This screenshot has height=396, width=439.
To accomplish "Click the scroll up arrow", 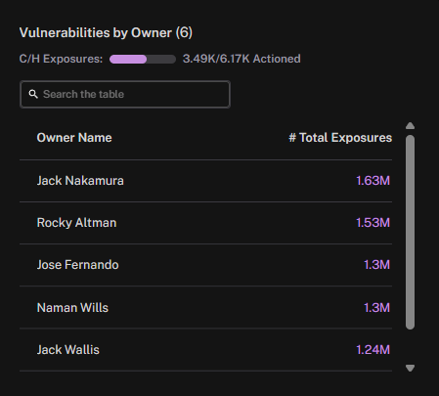I will coord(410,126).
